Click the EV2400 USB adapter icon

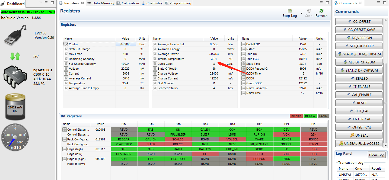pyautogui.click(x=16, y=35)
